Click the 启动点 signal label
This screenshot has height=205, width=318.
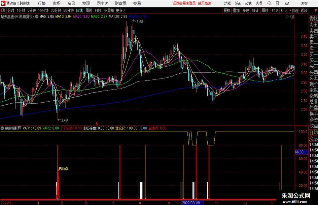[x=64, y=169]
